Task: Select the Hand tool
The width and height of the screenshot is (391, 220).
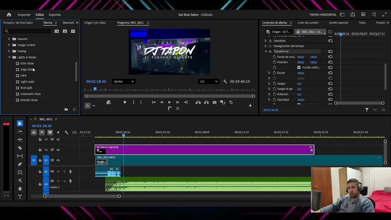Action: [x=20, y=189]
